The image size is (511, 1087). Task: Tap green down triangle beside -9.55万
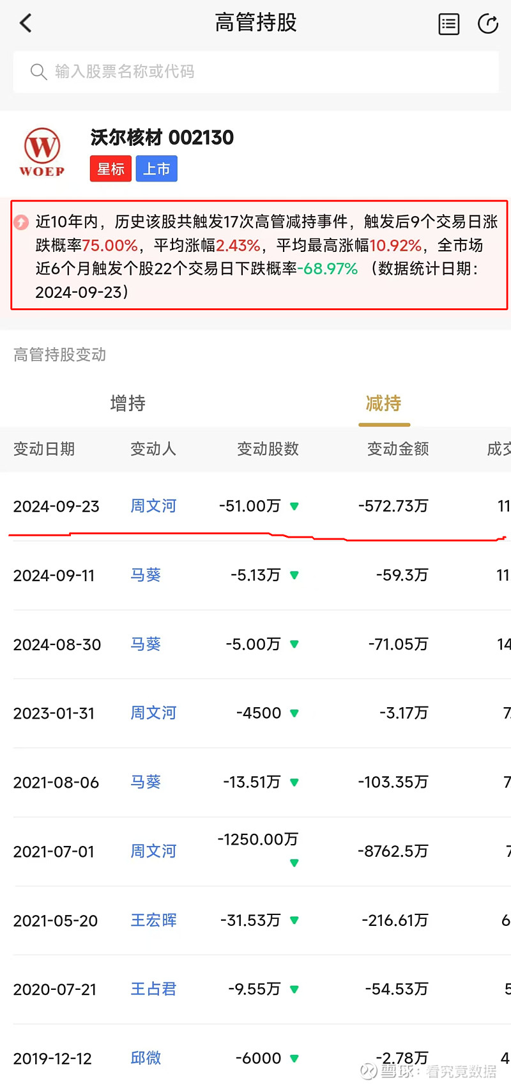(x=294, y=990)
